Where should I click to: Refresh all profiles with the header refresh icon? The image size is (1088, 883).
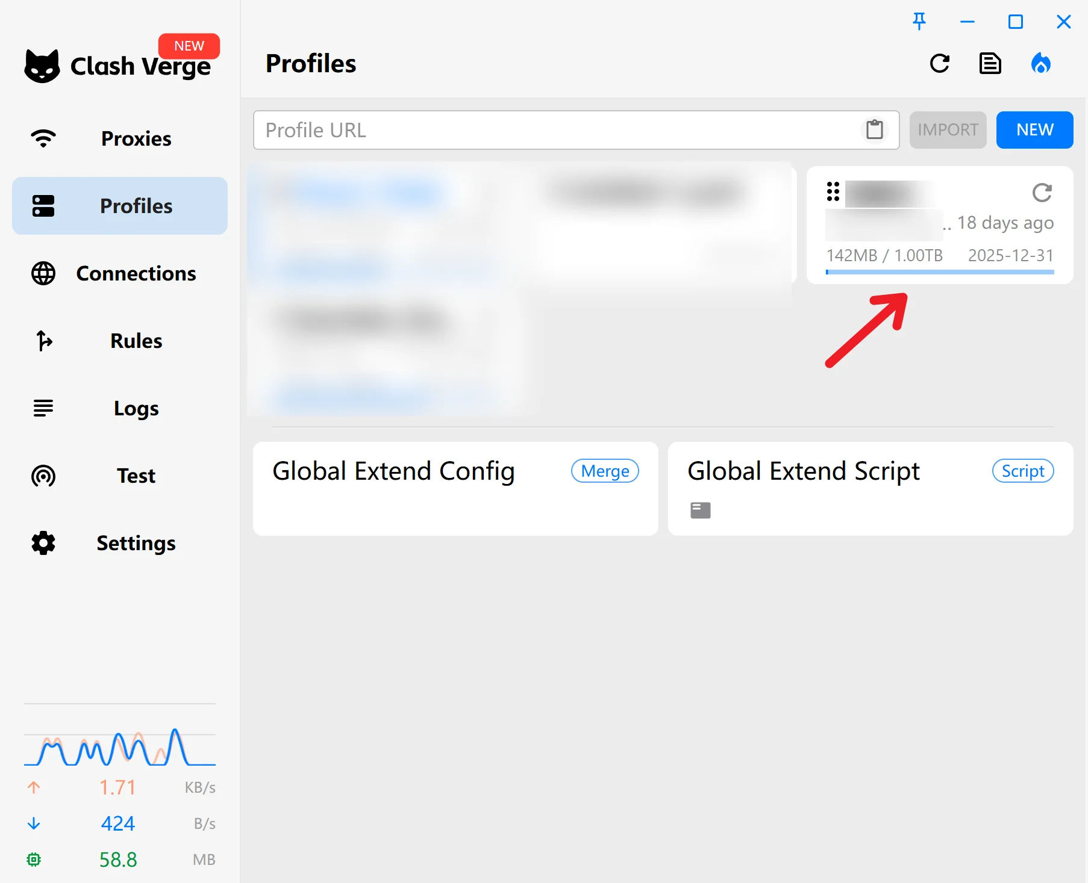coord(940,63)
